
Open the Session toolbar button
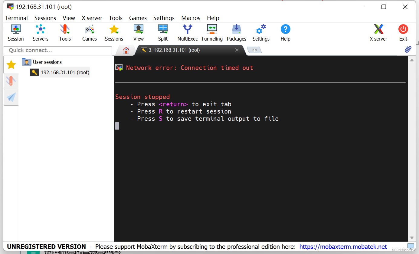tap(16, 33)
